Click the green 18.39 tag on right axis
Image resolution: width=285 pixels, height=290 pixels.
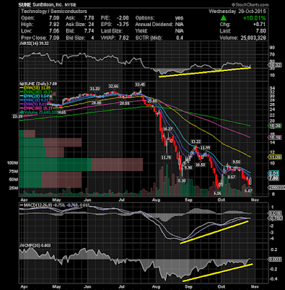pos(275,126)
